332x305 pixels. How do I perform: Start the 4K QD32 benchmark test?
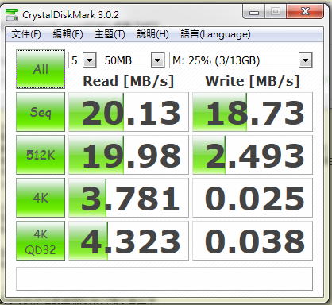(x=41, y=241)
